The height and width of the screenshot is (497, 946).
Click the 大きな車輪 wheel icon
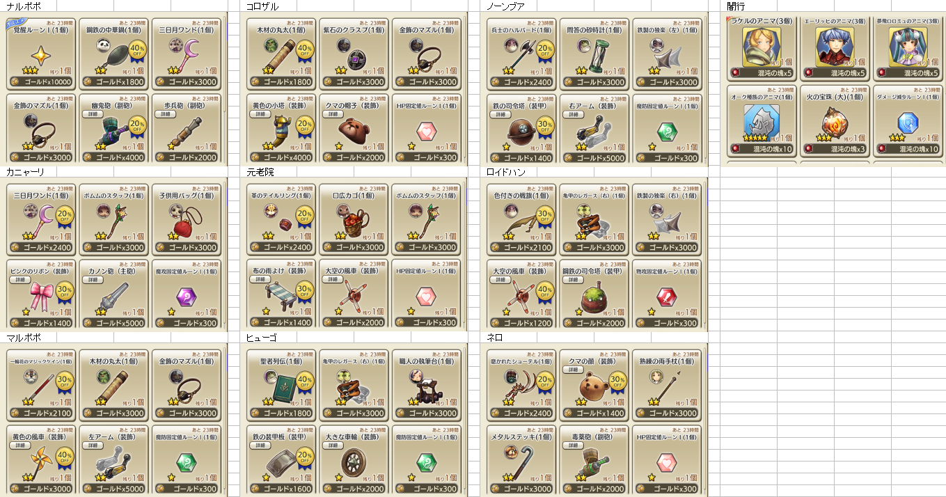pos(354,461)
